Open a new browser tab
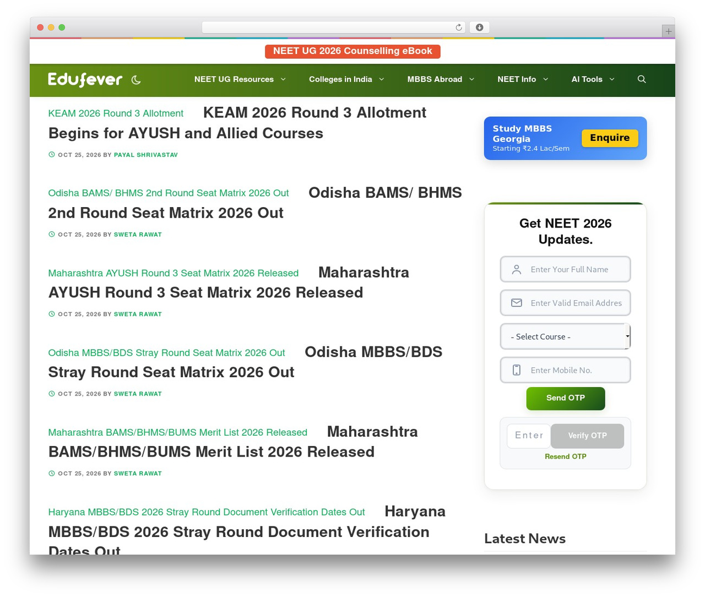Image resolution: width=705 pixels, height=597 pixels. (x=668, y=31)
